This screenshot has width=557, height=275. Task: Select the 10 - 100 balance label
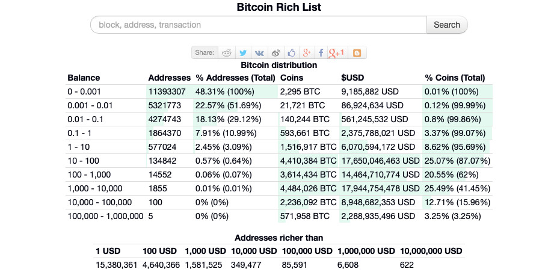coord(84,161)
